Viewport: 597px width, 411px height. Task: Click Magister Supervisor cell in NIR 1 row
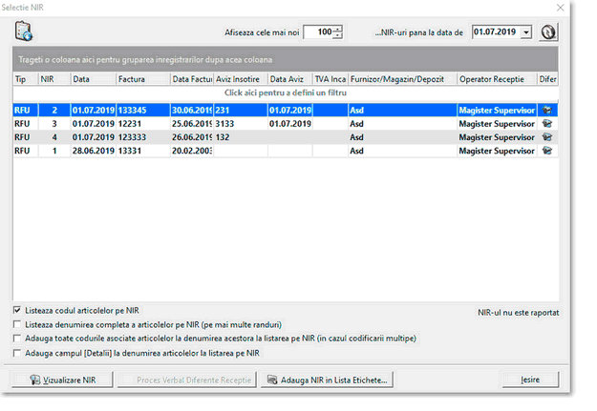(497, 151)
